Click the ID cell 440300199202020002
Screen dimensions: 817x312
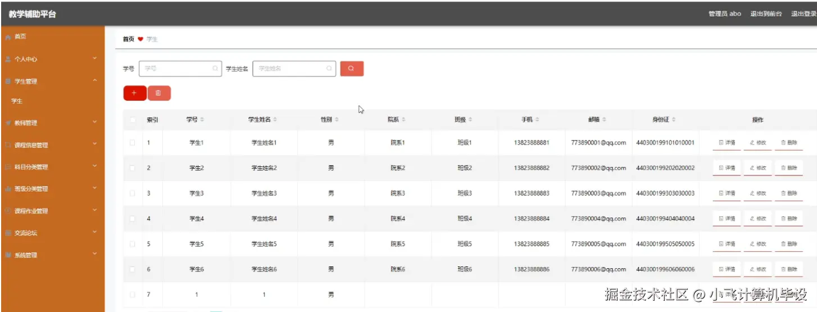point(665,168)
